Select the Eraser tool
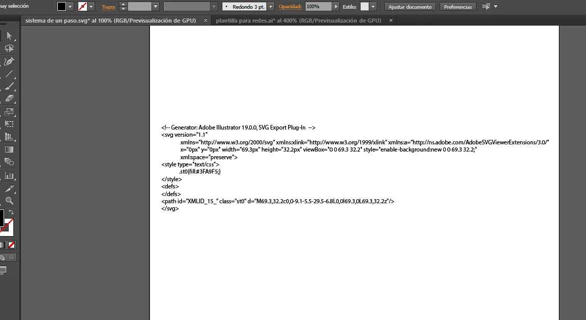586x320 pixels. click(9, 99)
